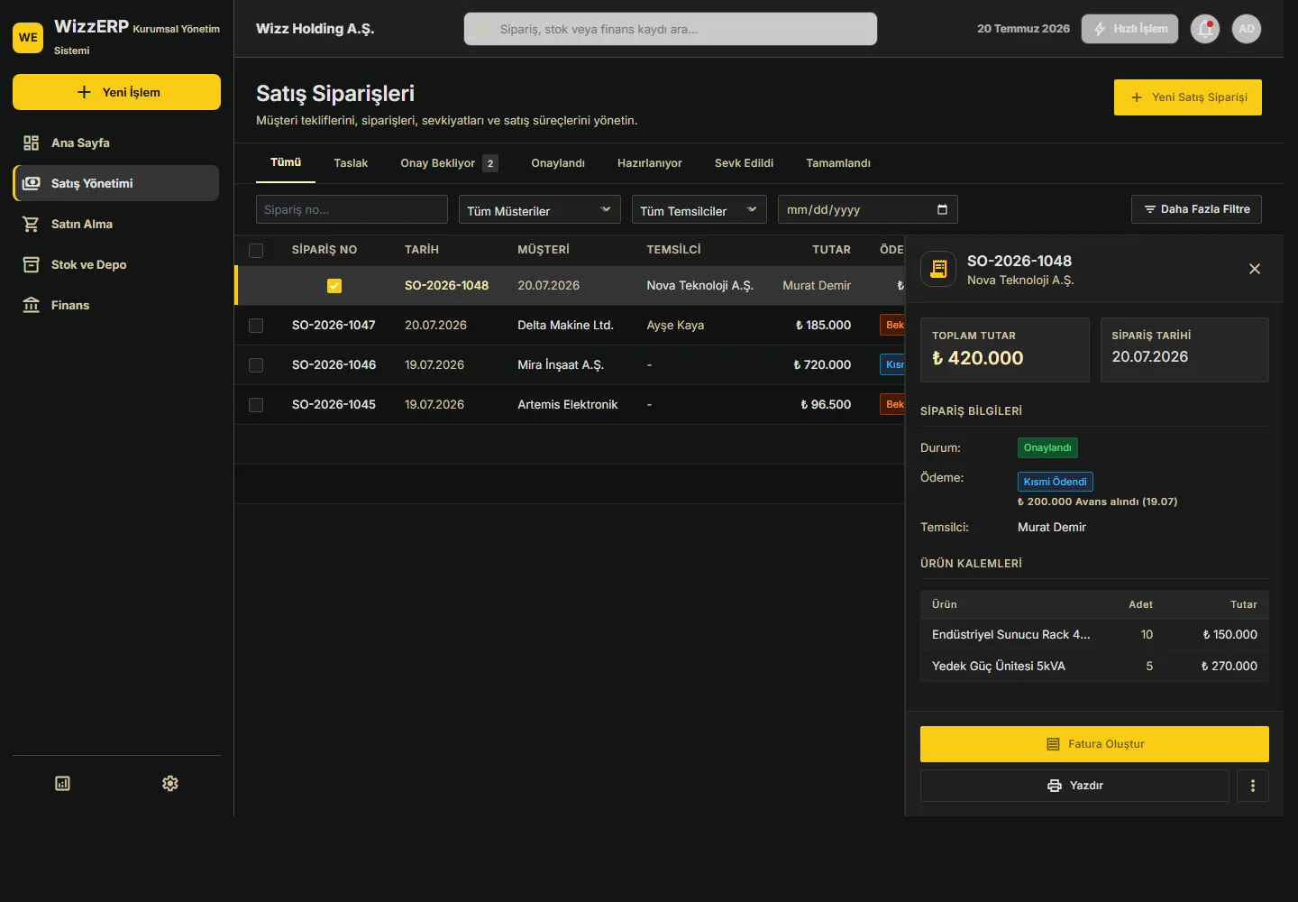This screenshot has height=902, width=1298.
Task: Click the calendar icon in the date filter
Action: coord(942,209)
